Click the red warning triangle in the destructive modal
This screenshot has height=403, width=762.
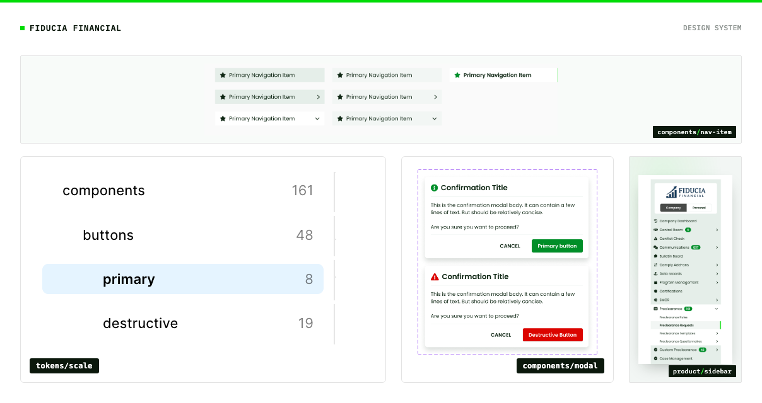[435, 276]
